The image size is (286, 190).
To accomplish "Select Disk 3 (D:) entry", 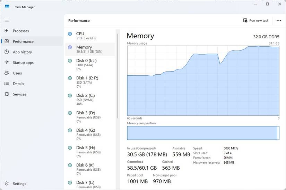I will (90, 117).
